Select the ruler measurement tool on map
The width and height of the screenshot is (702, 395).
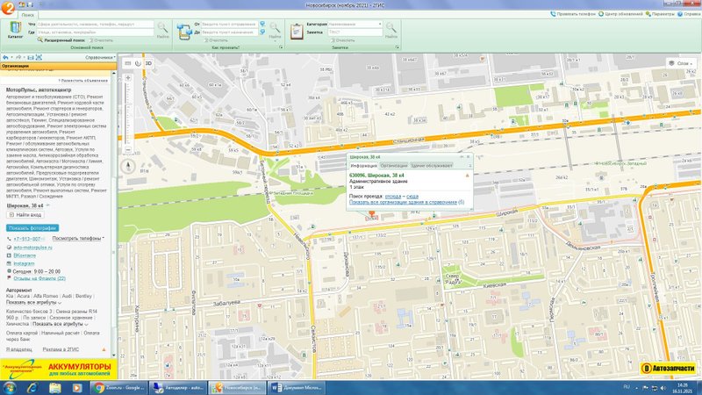click(127, 63)
